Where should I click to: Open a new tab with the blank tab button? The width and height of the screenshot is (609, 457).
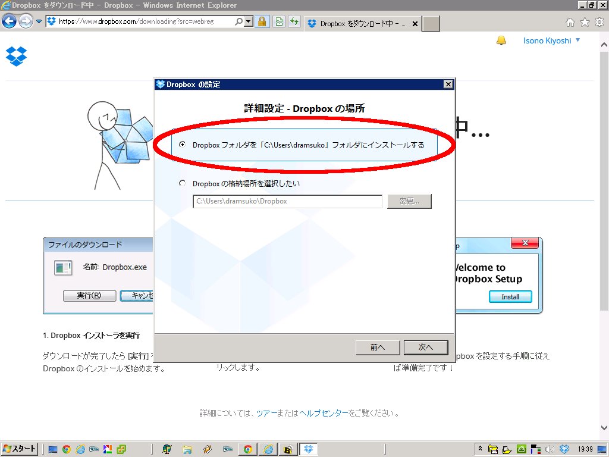[431, 24]
